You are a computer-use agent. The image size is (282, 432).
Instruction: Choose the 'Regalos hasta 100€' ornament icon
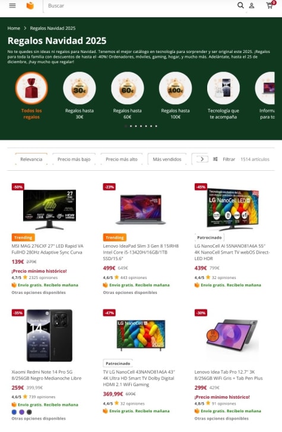(175, 88)
